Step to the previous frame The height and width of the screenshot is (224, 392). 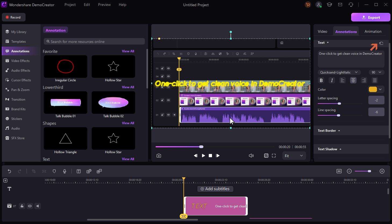pyautogui.click(x=196, y=156)
